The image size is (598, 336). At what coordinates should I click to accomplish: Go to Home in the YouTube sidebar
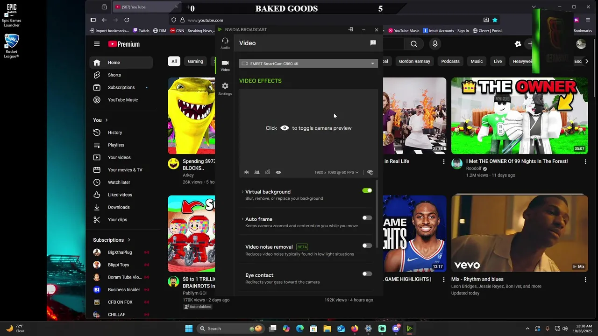pos(121,63)
